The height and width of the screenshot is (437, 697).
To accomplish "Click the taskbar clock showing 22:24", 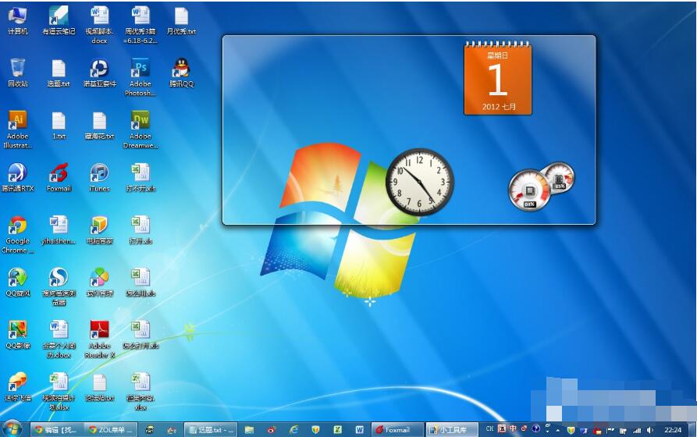I will click(673, 429).
